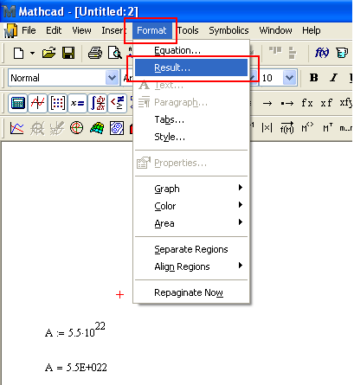Click the Mathcad document icon in menu bar
Image resolution: width=354 pixels, height=385 pixels.
[10, 30]
